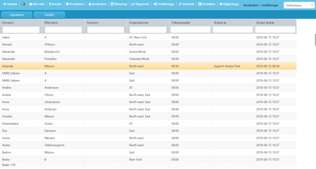Click the Andersson last name cell
316x169 pixels.
[52, 88]
